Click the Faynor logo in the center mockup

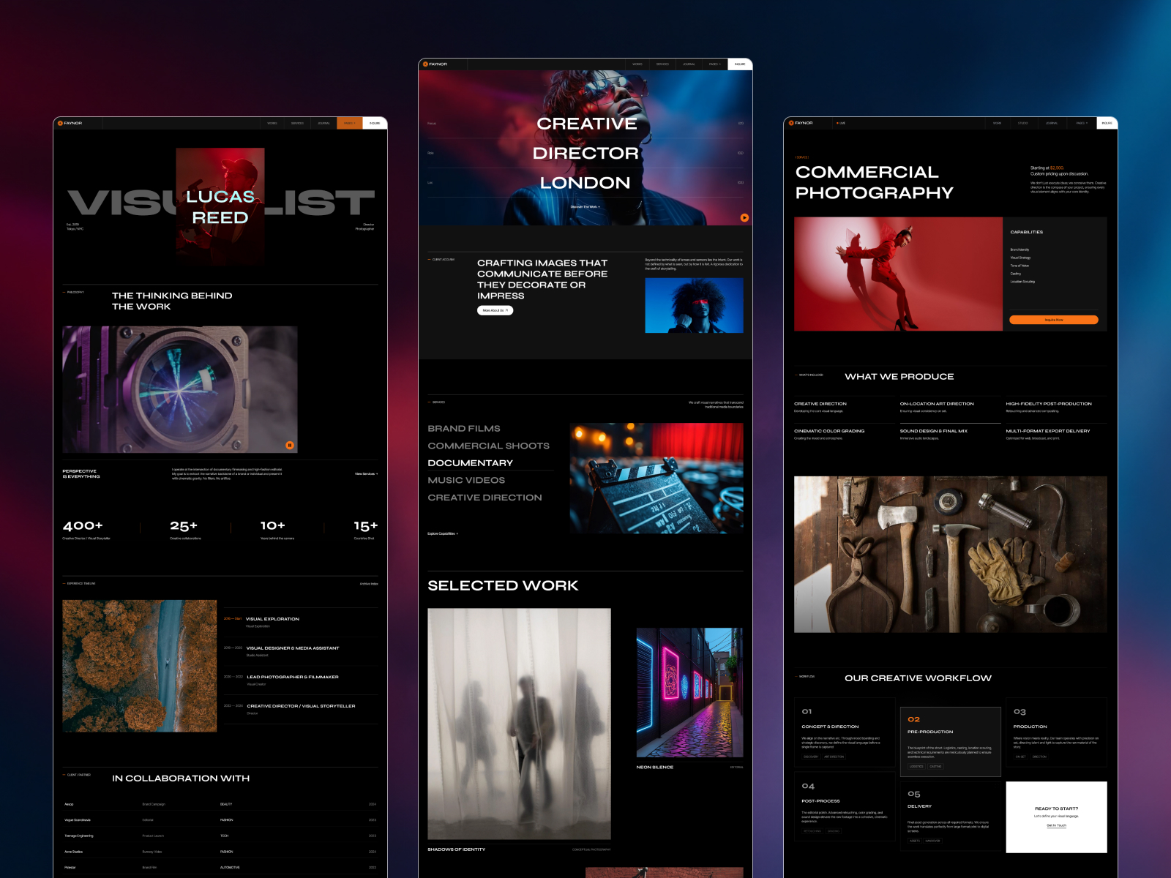click(435, 64)
